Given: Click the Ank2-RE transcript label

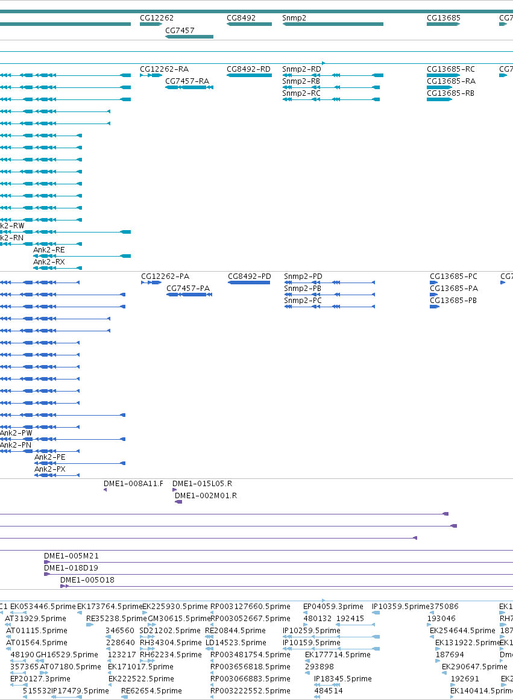Looking at the screenshot, I should click(49, 250).
